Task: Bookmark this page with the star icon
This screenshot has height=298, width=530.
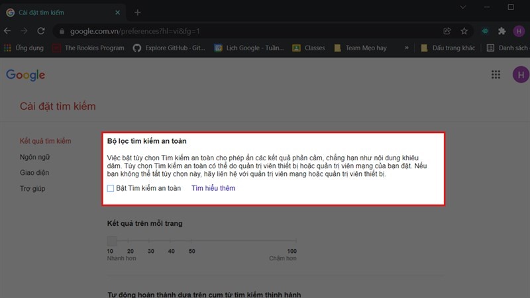Action: 464,31
